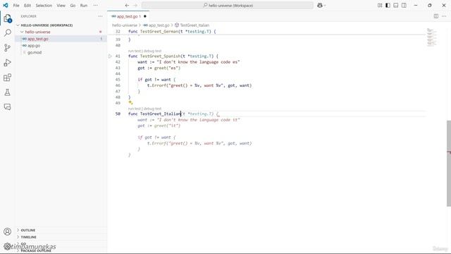Open the Search view
The width and height of the screenshot is (451, 254).
coord(8,32)
